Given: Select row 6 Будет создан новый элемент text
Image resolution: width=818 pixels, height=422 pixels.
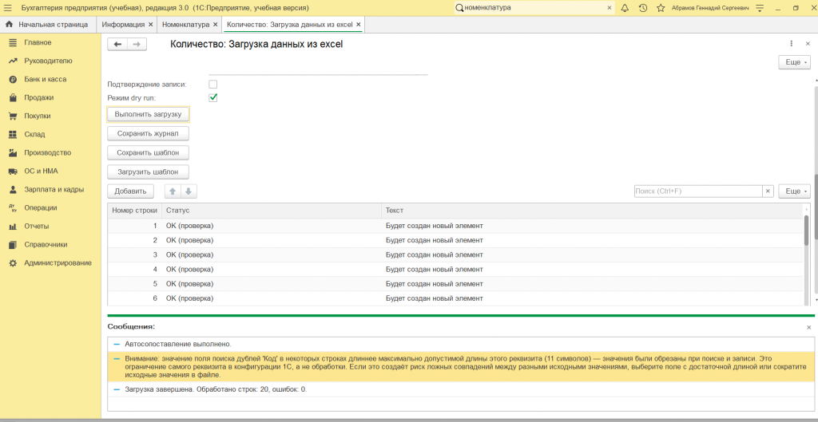Looking at the screenshot, I should pyautogui.click(x=434, y=298).
